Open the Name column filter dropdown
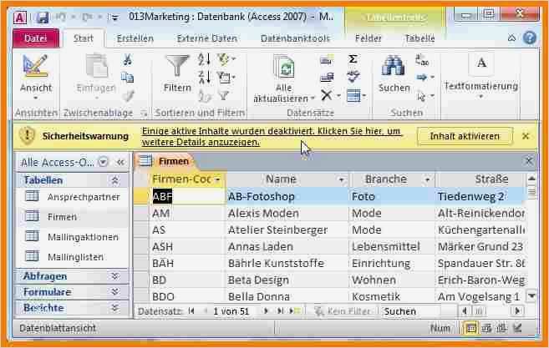549x348 pixels. pyautogui.click(x=341, y=179)
